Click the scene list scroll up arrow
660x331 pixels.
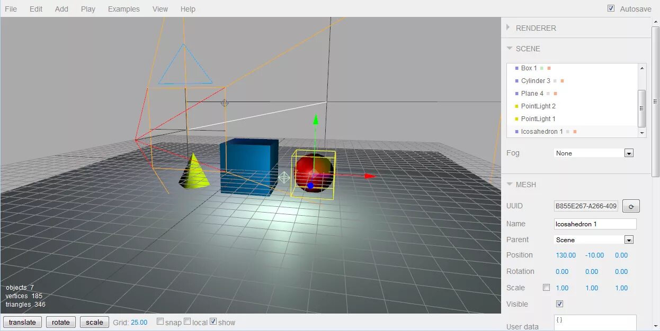click(642, 68)
